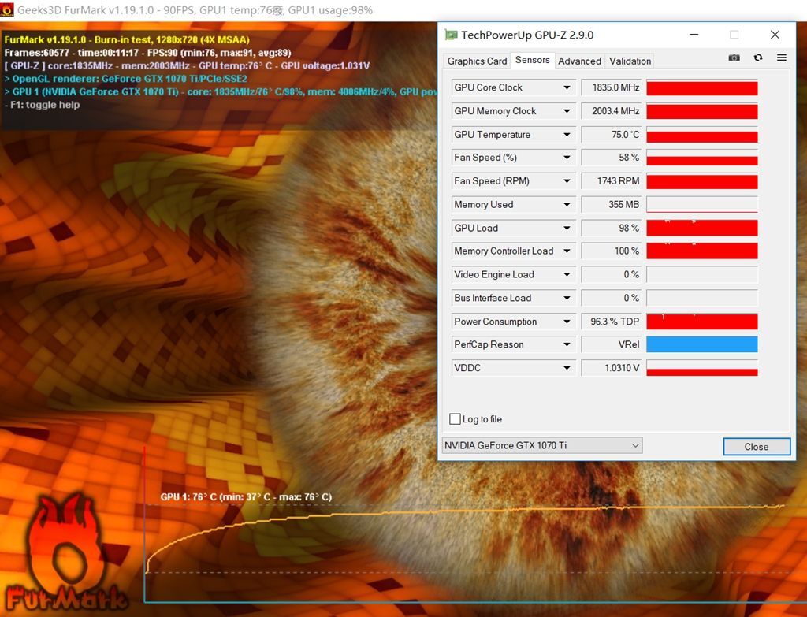Click the blue PerfCap Reason bar

[x=702, y=345]
